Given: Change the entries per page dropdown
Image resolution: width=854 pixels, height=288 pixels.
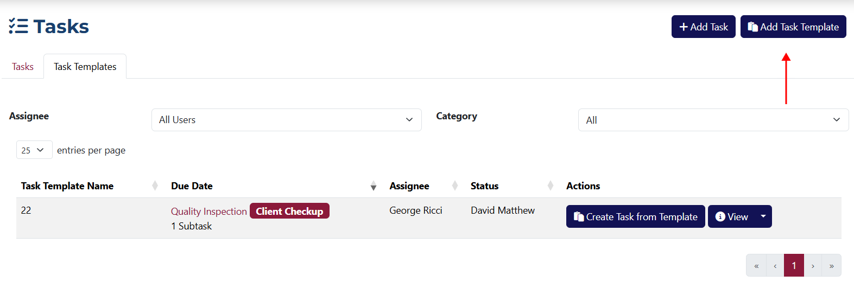Looking at the screenshot, I should click(34, 150).
